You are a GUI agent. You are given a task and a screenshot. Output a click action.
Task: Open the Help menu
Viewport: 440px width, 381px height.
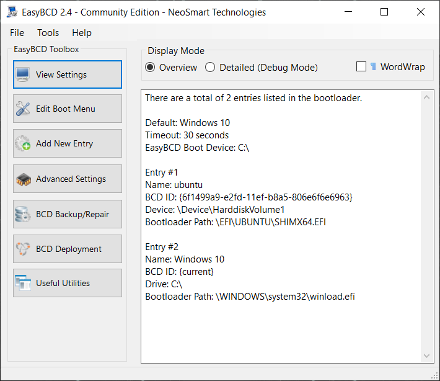[x=82, y=33]
